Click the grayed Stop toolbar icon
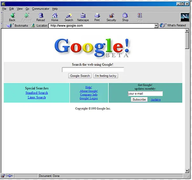The height and width of the screenshot is (180, 192). pos(140,17)
